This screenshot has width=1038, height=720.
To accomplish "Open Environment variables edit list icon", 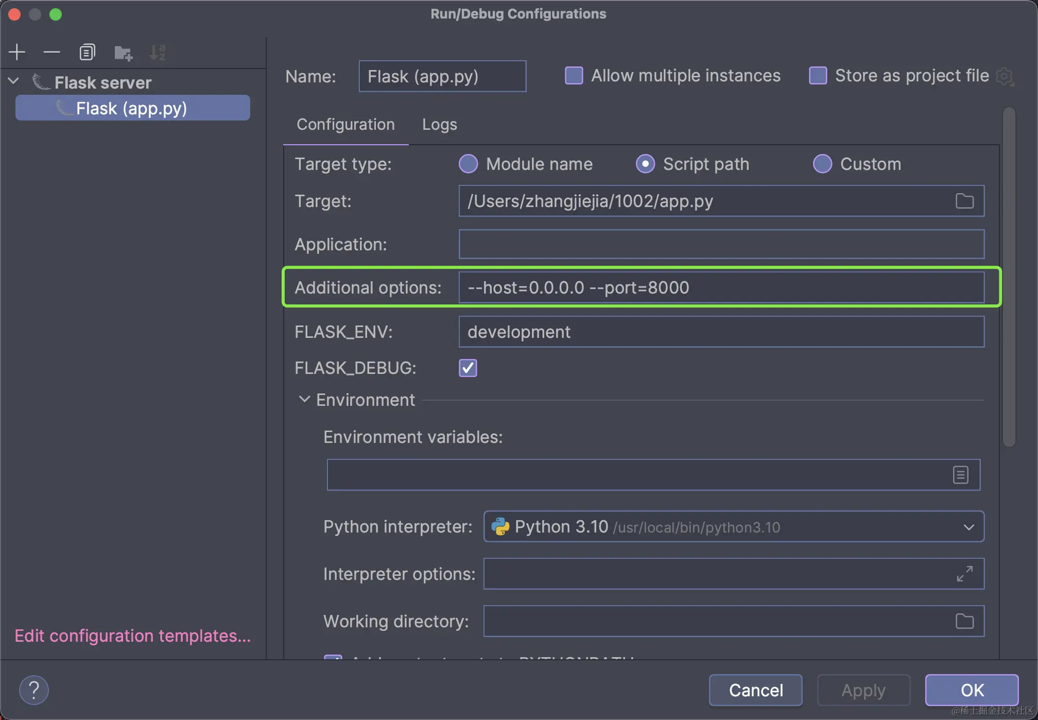I will point(960,475).
